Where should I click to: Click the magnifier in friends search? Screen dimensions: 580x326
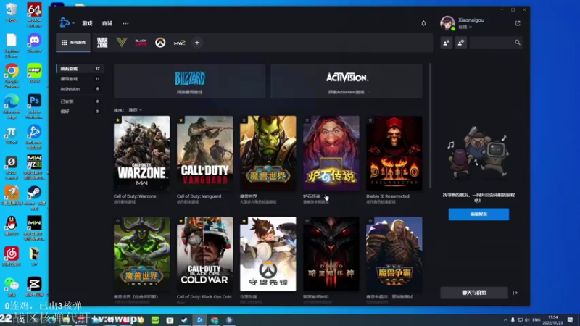tap(518, 43)
